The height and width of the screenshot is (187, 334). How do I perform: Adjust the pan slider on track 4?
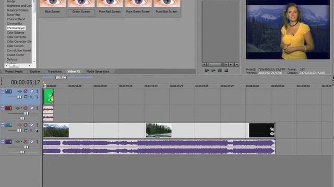[22, 152]
